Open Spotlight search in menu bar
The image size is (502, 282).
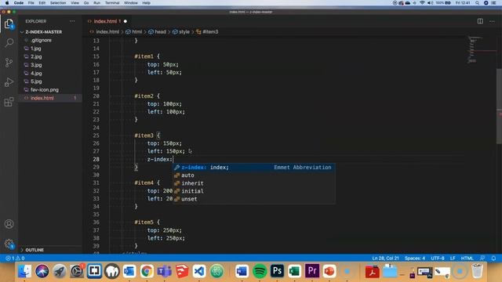coord(477,3)
